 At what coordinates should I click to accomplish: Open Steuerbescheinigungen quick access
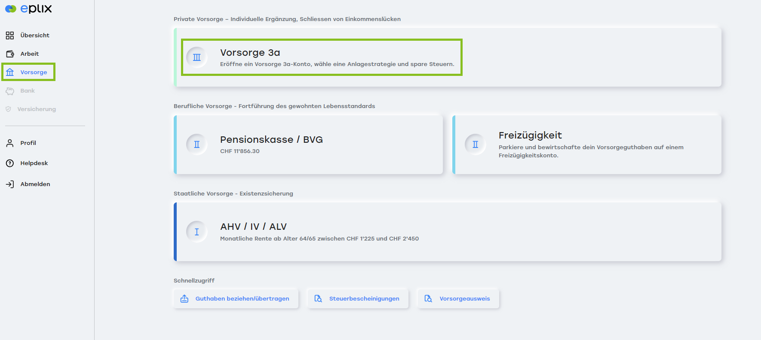(358, 298)
